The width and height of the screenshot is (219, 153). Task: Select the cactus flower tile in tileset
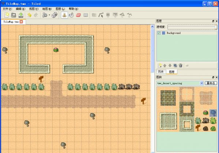click(205, 112)
